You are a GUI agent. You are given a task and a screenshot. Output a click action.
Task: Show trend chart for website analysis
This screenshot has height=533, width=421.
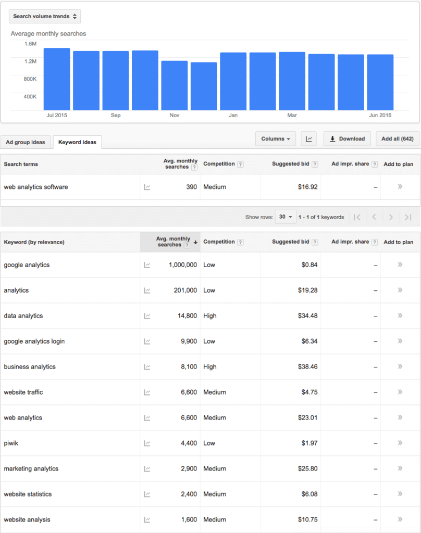point(147,520)
